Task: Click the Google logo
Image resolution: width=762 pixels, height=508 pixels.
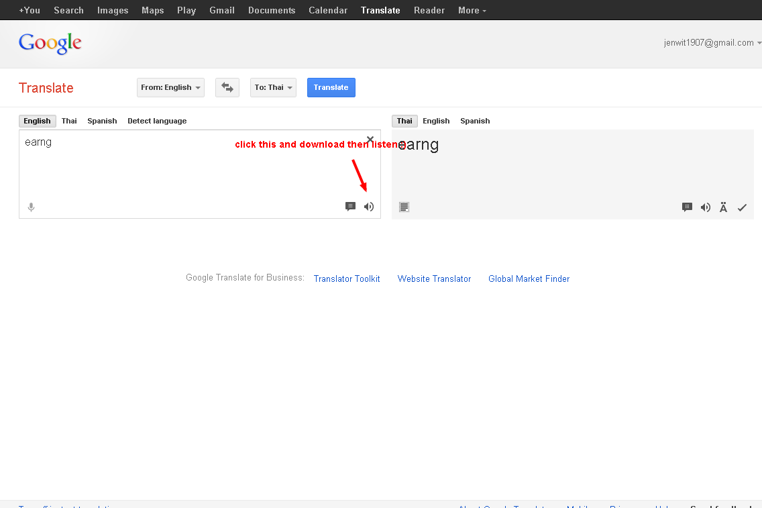Action: point(50,43)
